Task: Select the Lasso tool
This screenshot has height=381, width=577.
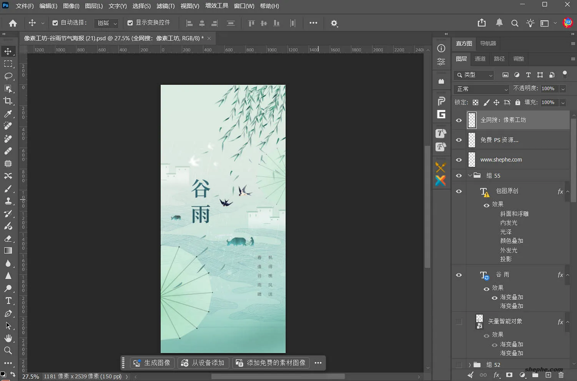Action: coord(8,76)
